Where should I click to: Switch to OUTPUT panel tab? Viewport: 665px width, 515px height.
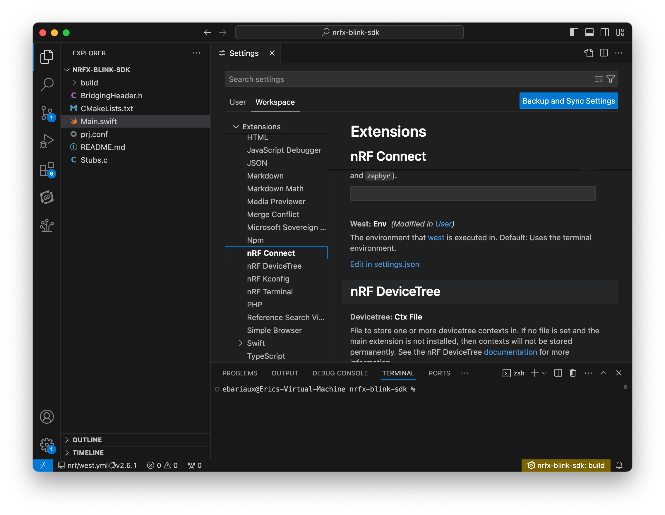[x=285, y=373]
